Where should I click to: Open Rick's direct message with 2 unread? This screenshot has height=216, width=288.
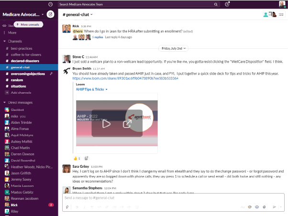point(29,205)
